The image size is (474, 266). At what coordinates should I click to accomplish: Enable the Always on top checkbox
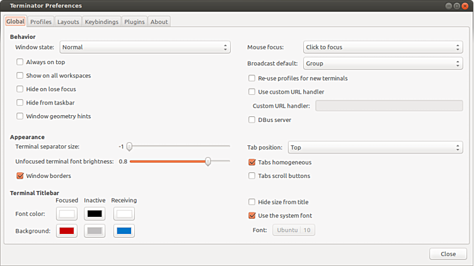(x=20, y=62)
